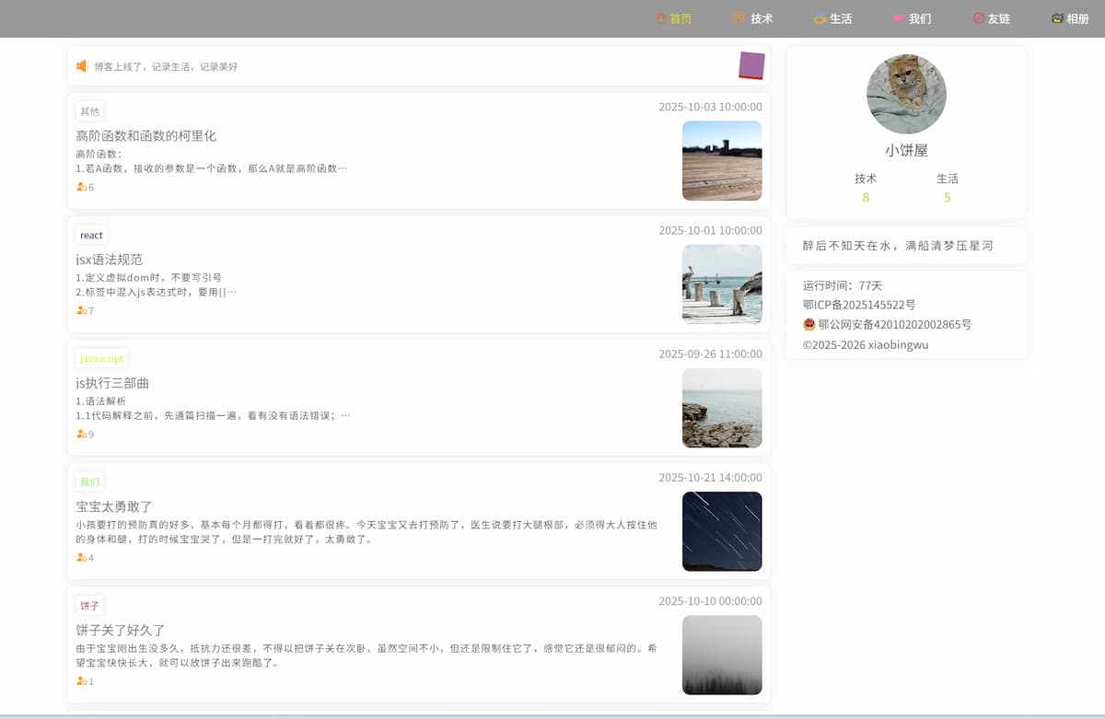Click the cat avatar in the profile card

(x=906, y=94)
